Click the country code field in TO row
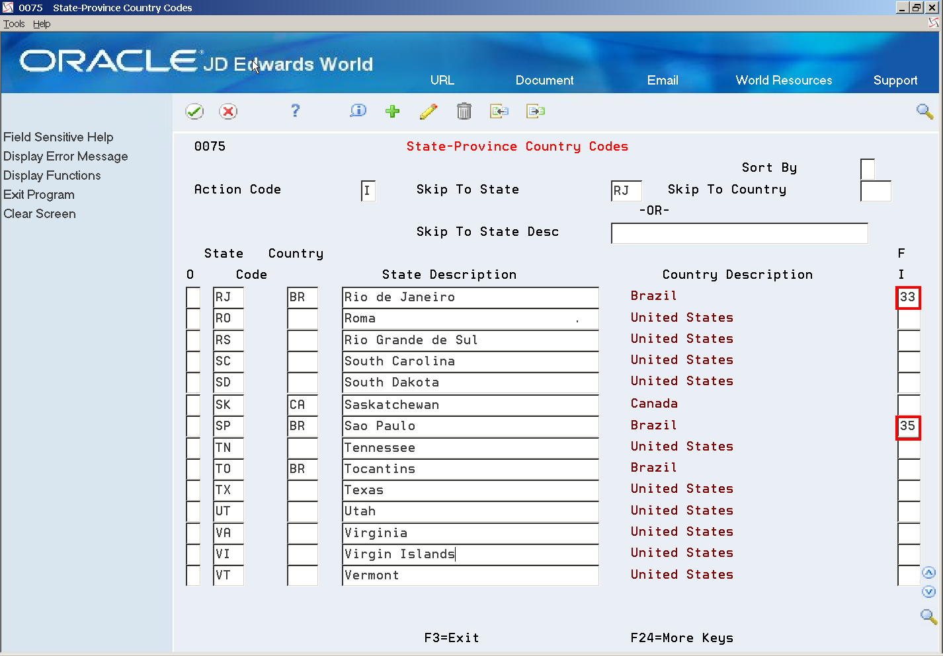 [302, 469]
